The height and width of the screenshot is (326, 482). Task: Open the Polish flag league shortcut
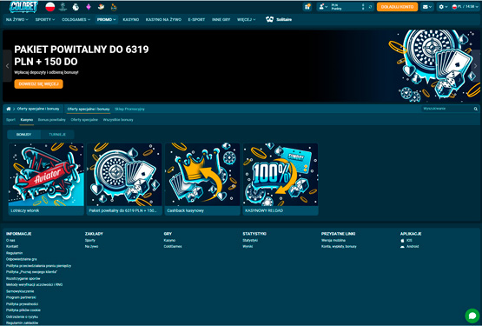(50, 7)
